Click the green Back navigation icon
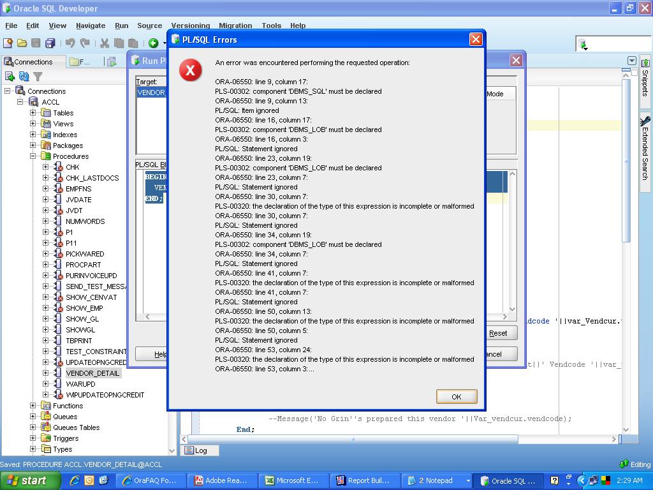653x490 pixels. coord(153,43)
